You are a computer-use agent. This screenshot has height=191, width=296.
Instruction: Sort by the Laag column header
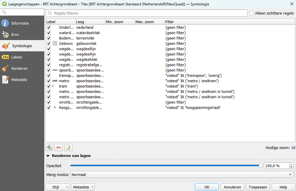pyautogui.click(x=90, y=22)
